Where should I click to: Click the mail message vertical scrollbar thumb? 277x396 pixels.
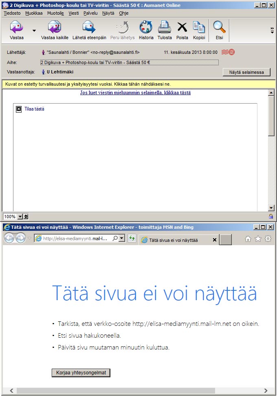271,116
